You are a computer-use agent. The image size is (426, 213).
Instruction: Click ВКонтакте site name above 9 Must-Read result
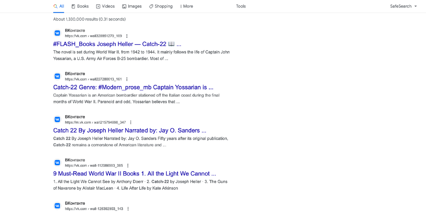pos(75,160)
